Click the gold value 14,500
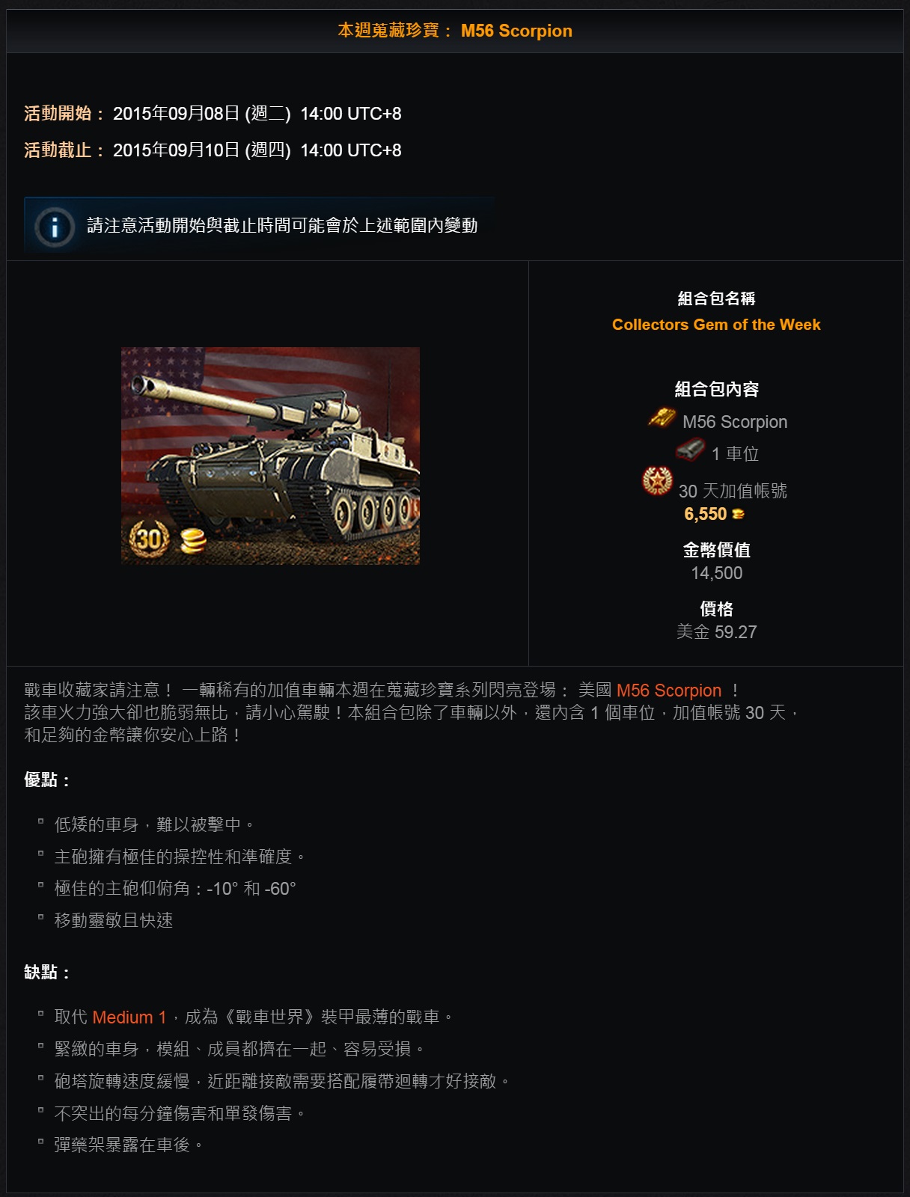This screenshot has width=910, height=1197. (716, 573)
